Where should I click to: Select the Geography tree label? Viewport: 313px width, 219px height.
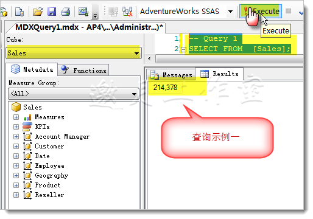(52, 176)
